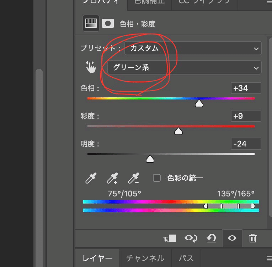
Task: Click the 75°/105° range text
Action: pyautogui.click(x=124, y=194)
